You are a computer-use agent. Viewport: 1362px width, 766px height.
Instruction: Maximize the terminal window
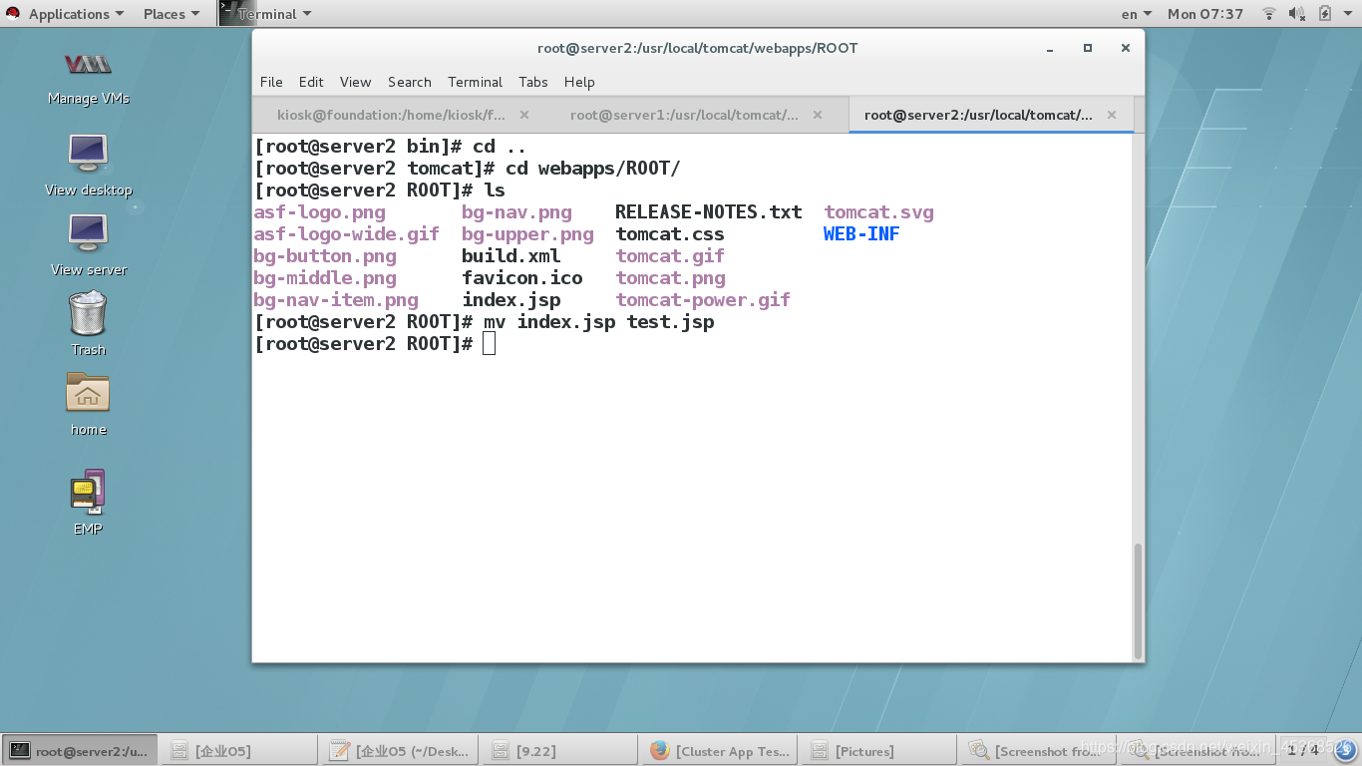[1088, 48]
